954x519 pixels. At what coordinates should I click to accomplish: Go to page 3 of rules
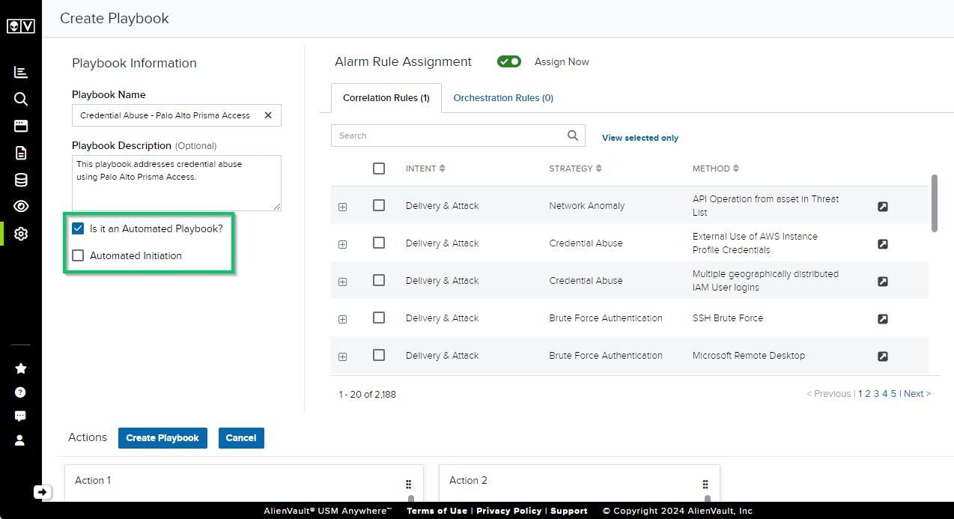tap(876, 394)
